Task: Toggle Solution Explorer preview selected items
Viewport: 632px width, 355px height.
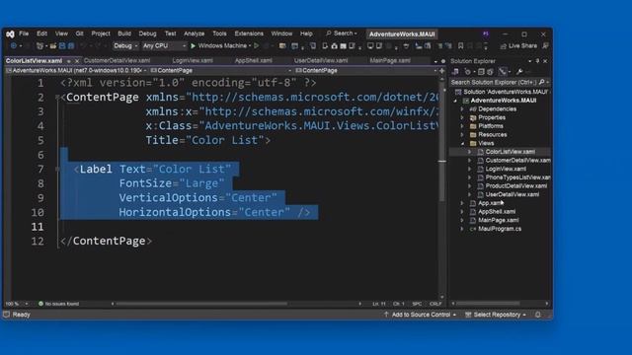Action: point(503,72)
